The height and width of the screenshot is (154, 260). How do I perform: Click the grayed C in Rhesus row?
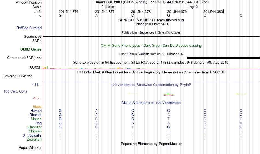click(x=169, y=115)
